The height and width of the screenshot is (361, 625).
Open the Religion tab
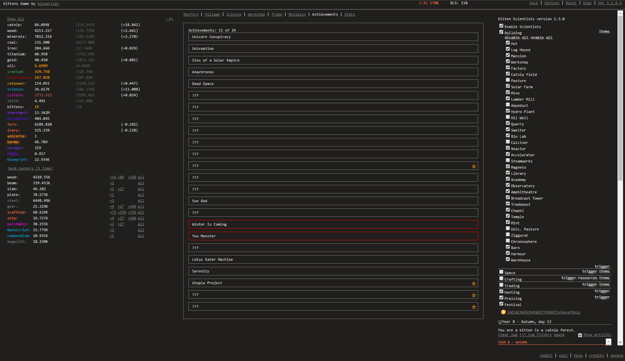click(297, 15)
